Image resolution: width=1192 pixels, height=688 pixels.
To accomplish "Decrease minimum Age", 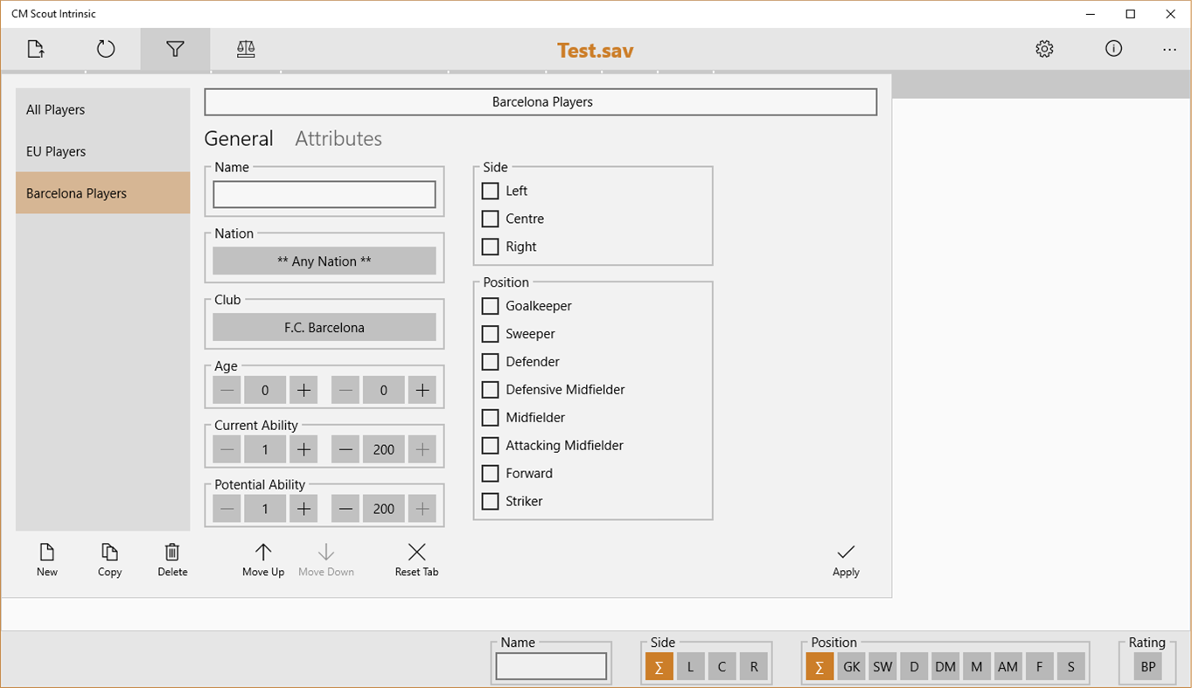I will coord(227,390).
